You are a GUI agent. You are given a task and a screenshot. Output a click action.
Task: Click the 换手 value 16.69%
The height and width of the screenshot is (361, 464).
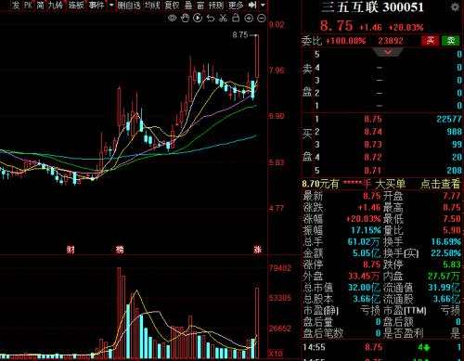tap(445, 241)
